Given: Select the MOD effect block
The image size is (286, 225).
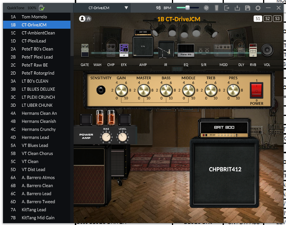Looking at the screenshot, I should point(224,50).
